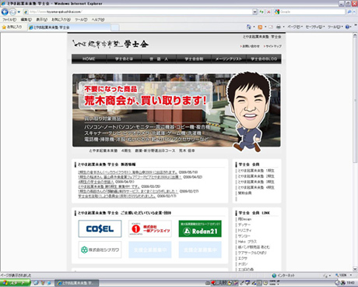358x287 pixels.
Task: Click the first quick launch icon beside Start
Action: 37,283
